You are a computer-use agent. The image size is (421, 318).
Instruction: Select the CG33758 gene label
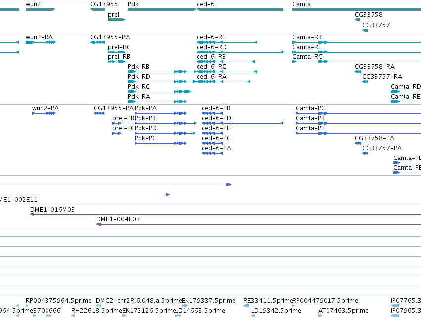(x=369, y=15)
